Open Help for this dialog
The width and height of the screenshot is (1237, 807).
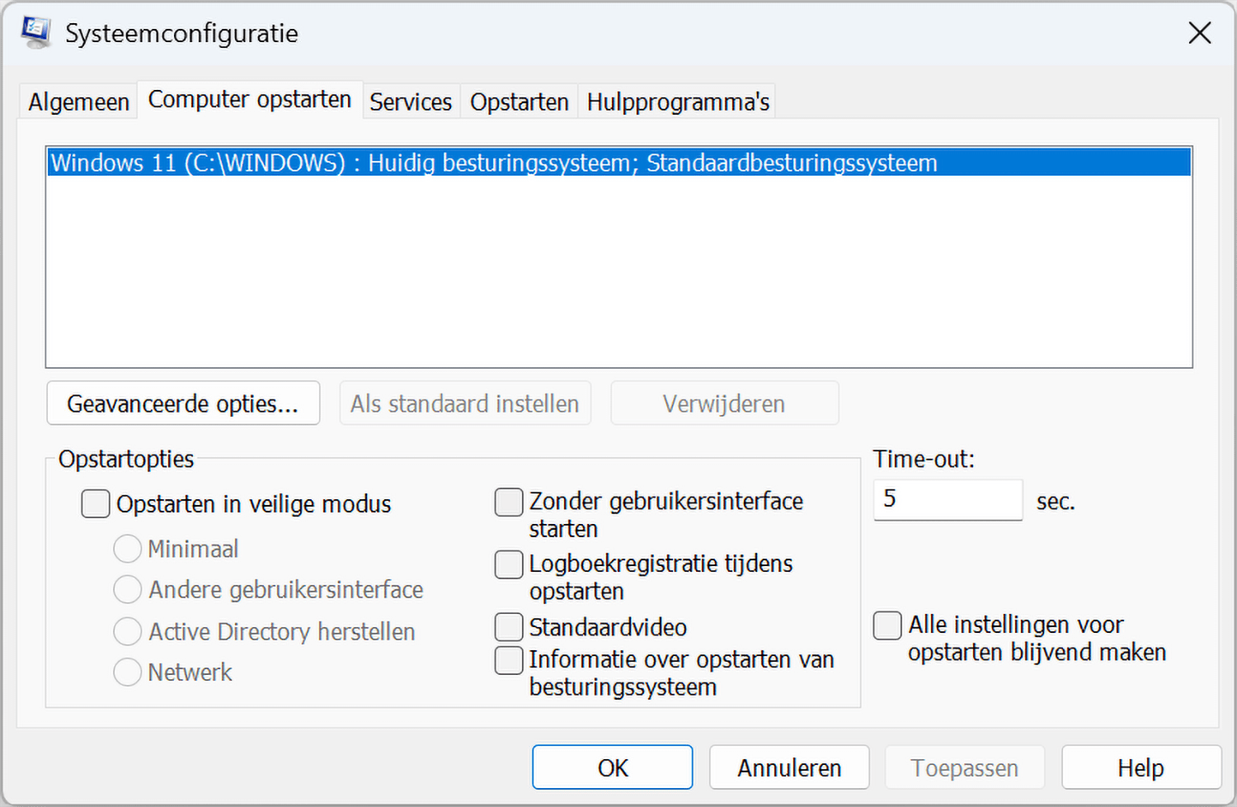point(1141,767)
